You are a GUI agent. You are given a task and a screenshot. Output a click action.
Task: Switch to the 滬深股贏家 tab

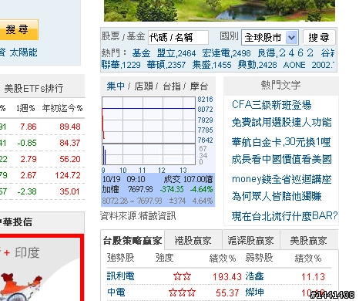point(250,241)
